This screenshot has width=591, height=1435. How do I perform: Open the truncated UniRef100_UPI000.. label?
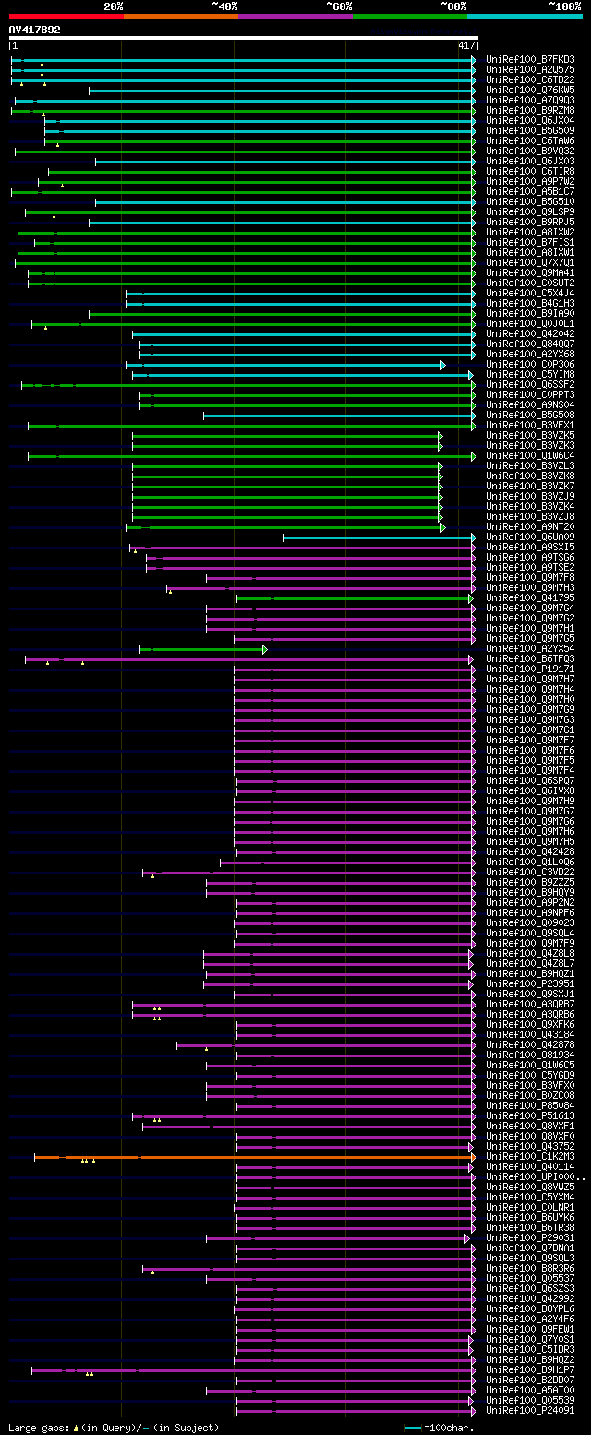pos(536,1176)
